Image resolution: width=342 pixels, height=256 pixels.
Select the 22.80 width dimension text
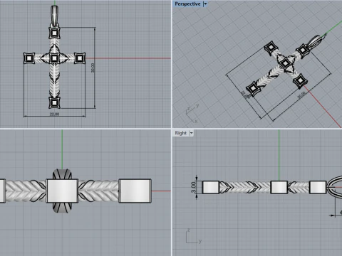pos(54,114)
